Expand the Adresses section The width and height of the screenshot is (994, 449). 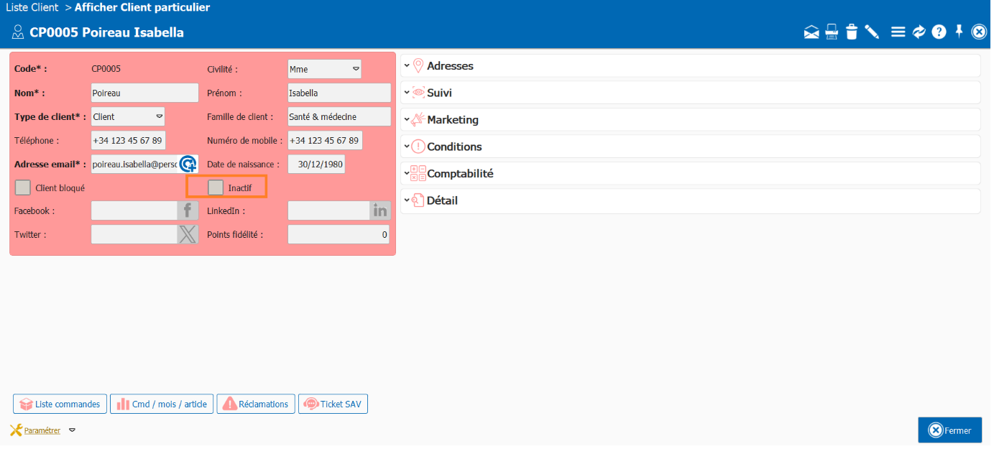450,66
